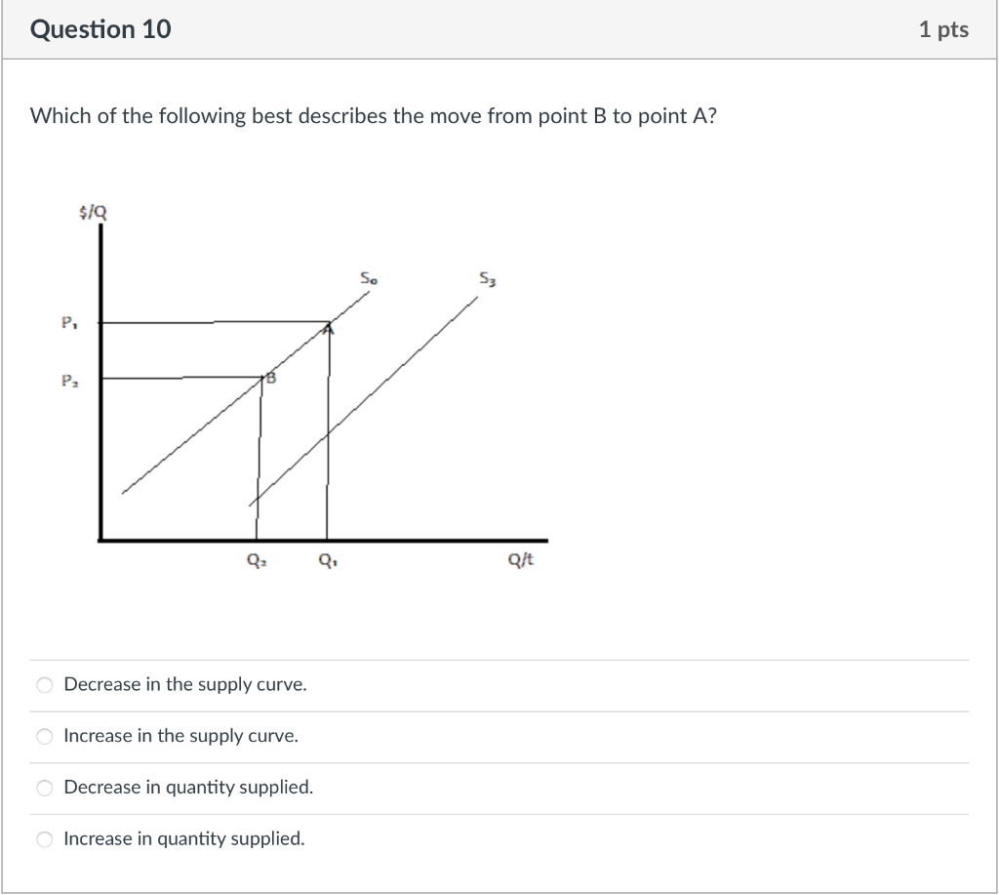This screenshot has width=999, height=895.
Task: Select the "Increase in quantity supplied" radio button
Action: pyautogui.click(x=44, y=838)
